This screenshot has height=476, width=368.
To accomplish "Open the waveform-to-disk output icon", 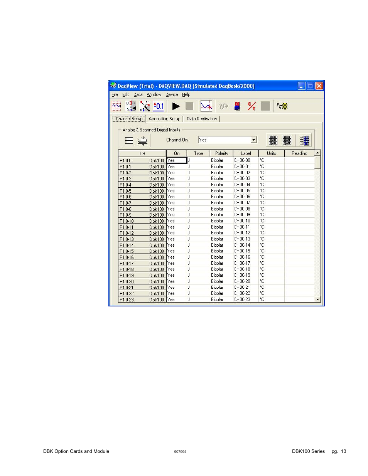I will (282, 106).
